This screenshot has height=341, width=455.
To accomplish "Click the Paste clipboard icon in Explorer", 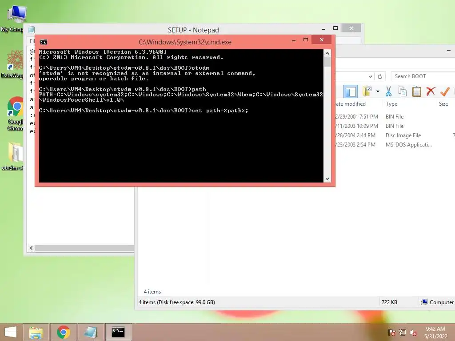I will click(417, 91).
